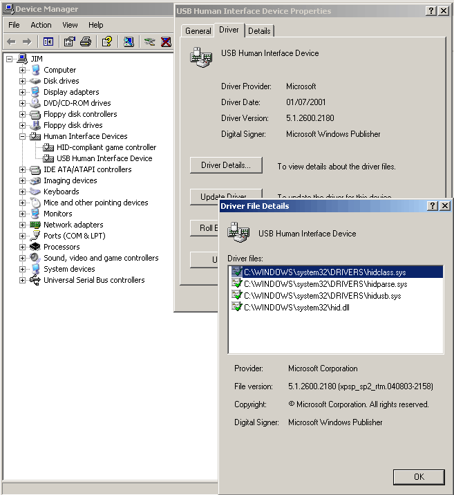
Task: Click the Uninstall device red X icon
Action: pos(166,41)
